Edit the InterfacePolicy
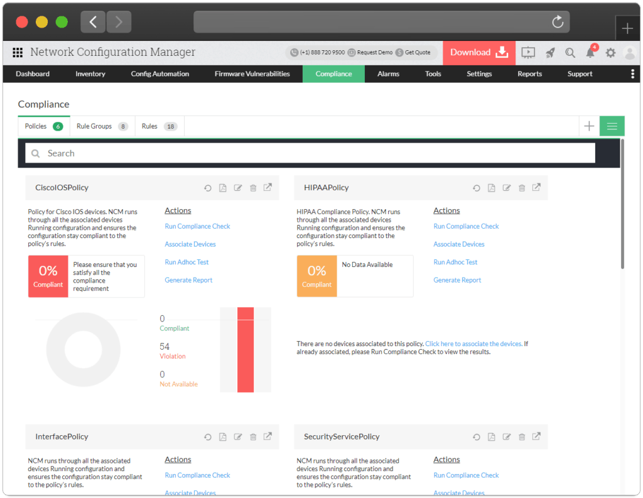 pos(238,437)
